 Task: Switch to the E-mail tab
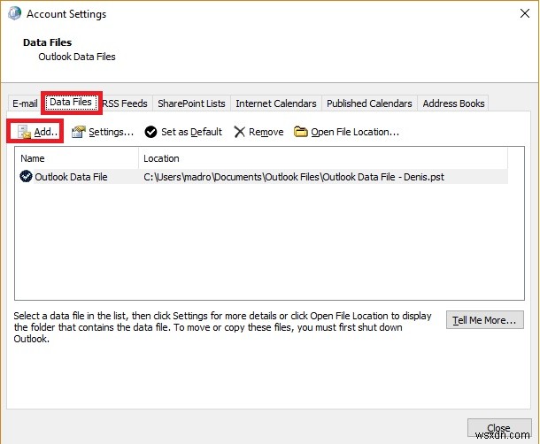coord(25,103)
